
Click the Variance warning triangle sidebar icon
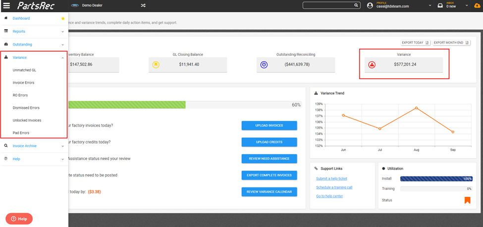(x=6, y=57)
